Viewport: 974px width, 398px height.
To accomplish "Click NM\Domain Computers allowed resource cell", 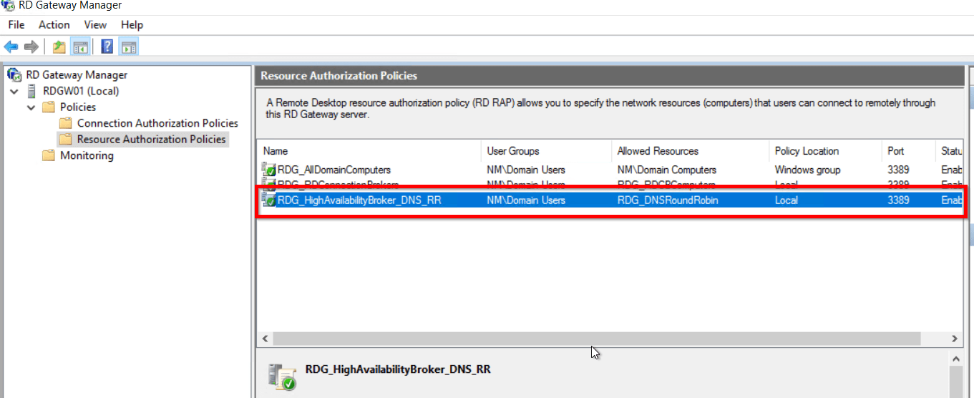I will coord(667,170).
